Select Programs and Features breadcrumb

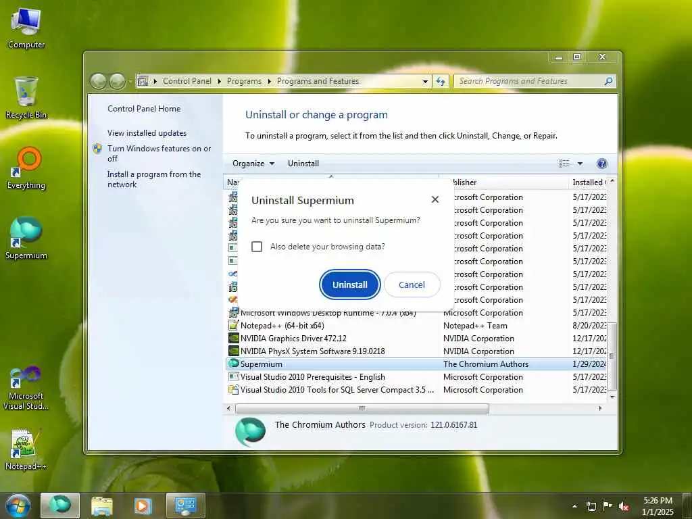pos(318,81)
